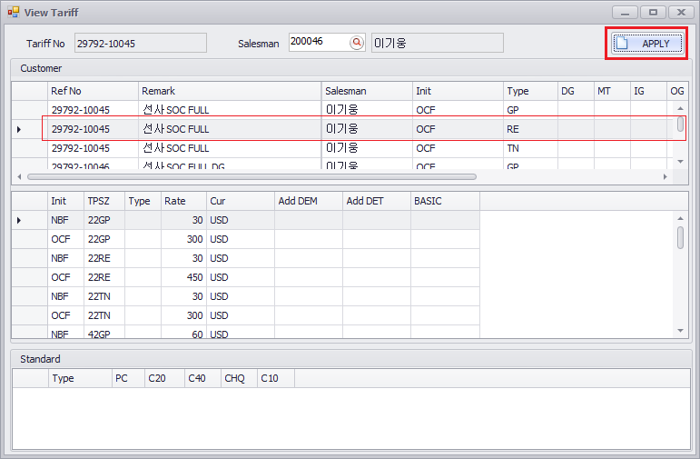Click the Remark column header
Viewport: 700px width, 459px height.
pos(230,91)
